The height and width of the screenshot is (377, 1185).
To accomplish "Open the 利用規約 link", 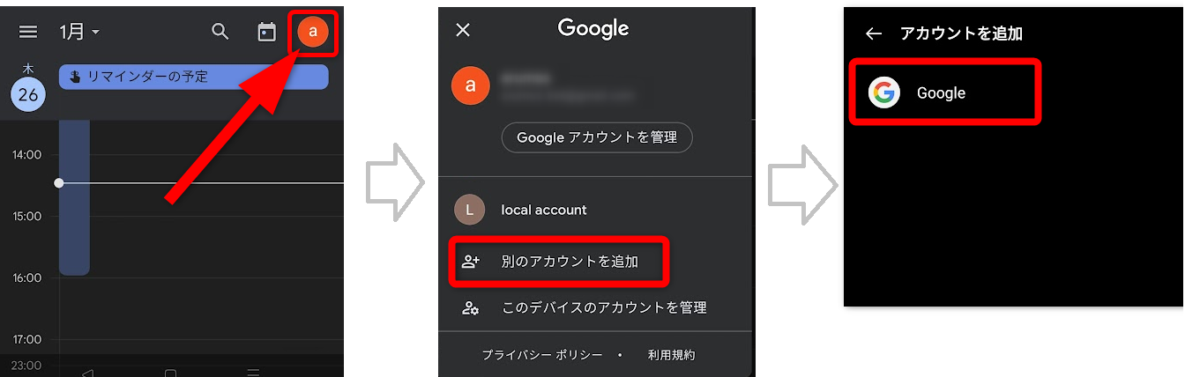I will 671,355.
